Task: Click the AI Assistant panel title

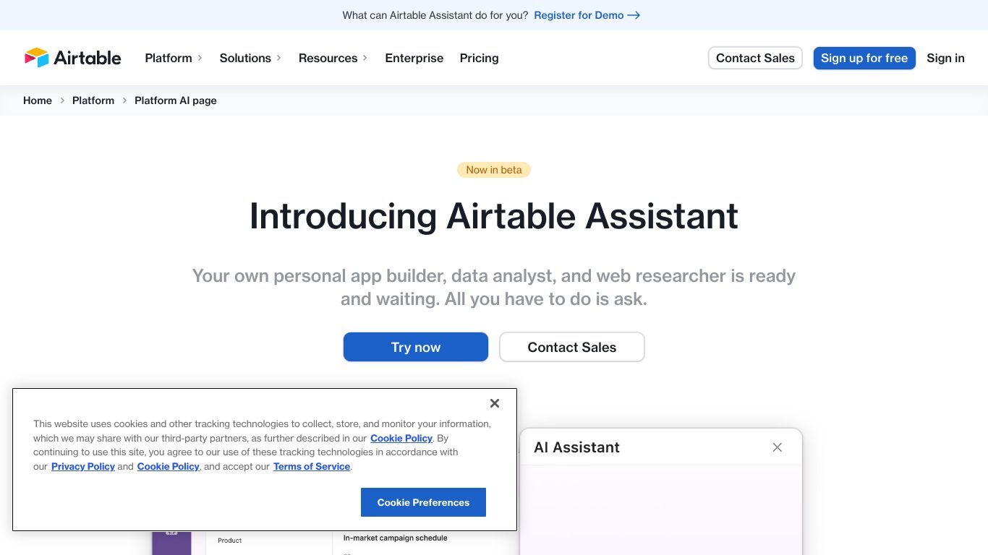Action: [x=576, y=447]
